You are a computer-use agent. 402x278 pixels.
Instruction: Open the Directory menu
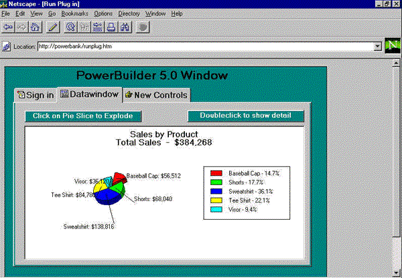point(129,14)
